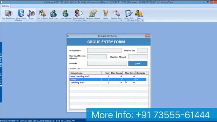Sort by GroupName column header
The height and width of the screenshot is (122, 217).
85,73
